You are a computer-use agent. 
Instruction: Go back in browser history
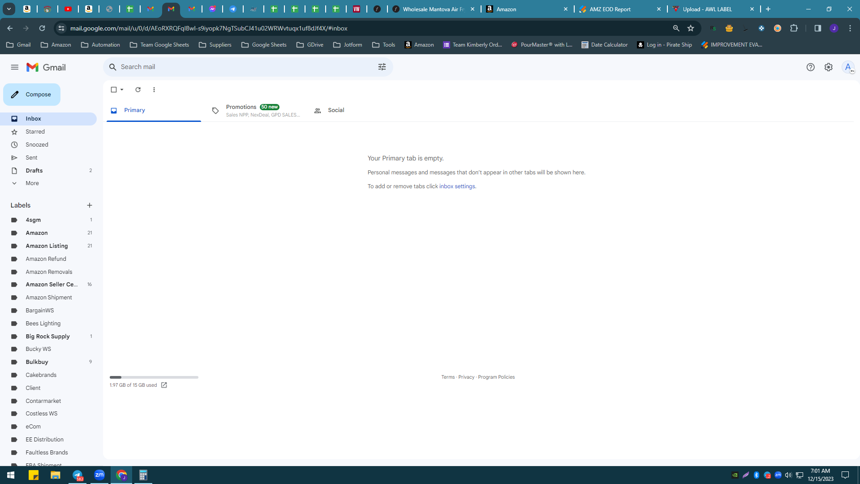[10, 28]
